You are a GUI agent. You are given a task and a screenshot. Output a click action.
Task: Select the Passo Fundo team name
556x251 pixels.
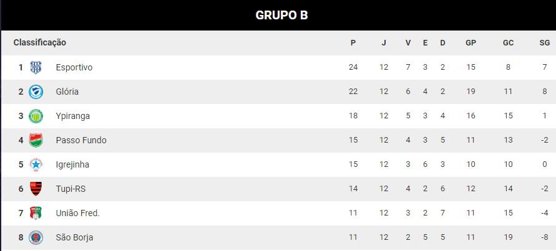tap(81, 140)
